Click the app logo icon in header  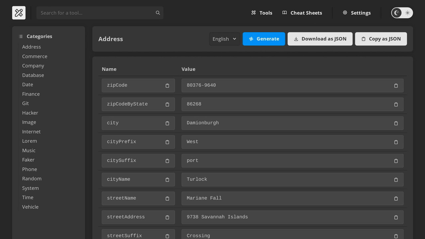point(19,13)
